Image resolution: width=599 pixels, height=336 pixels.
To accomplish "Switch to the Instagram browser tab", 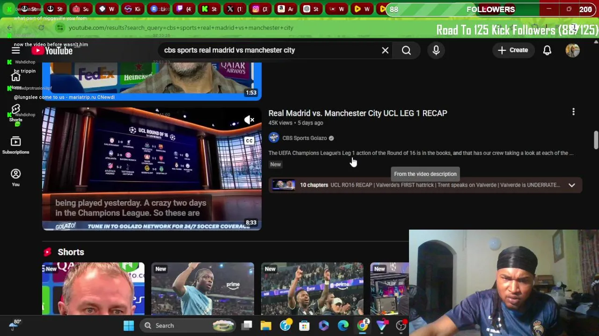I will pos(260,9).
